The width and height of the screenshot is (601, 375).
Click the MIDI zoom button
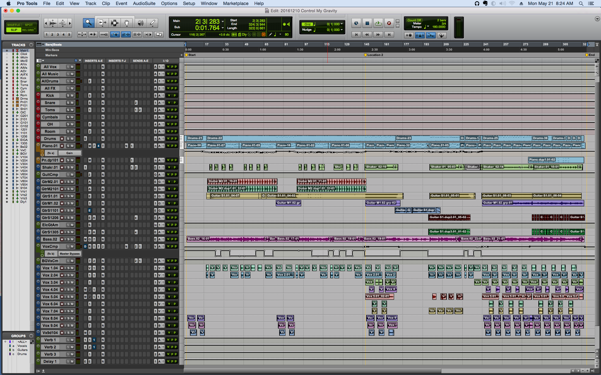tap(63, 23)
